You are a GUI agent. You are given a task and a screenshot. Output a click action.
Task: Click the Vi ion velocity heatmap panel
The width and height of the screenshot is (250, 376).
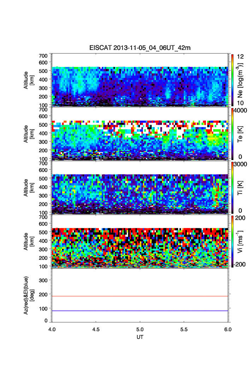click(x=140, y=241)
